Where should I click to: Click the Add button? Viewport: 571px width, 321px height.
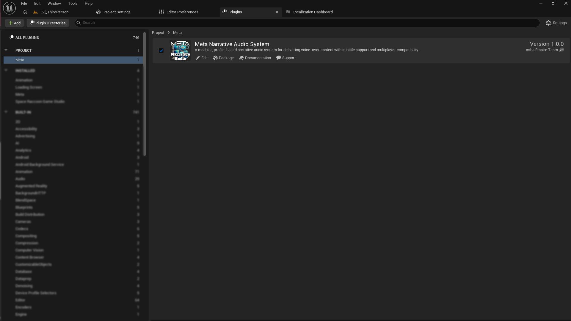tap(14, 23)
